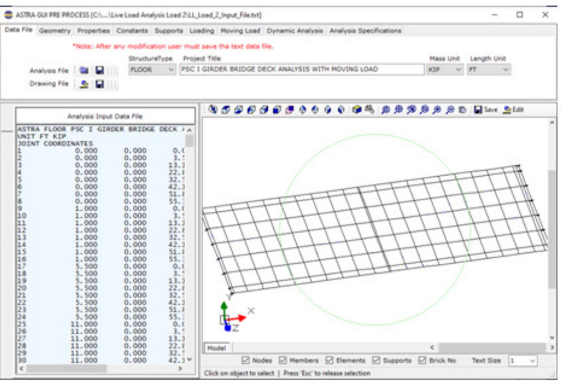This screenshot has width=566, height=388.
Task: Click the Edit button in the viewer toolbar
Action: (x=513, y=108)
